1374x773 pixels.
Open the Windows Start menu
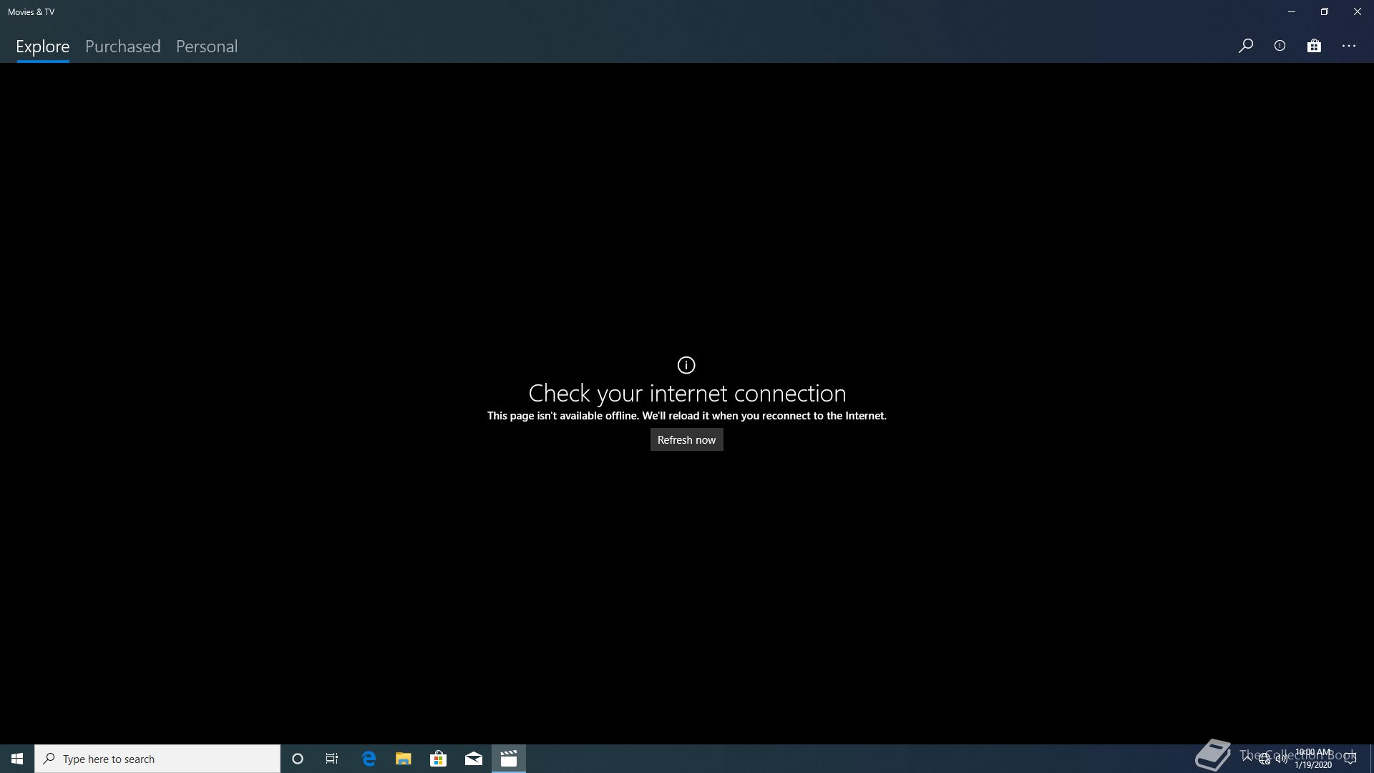pos(17,759)
